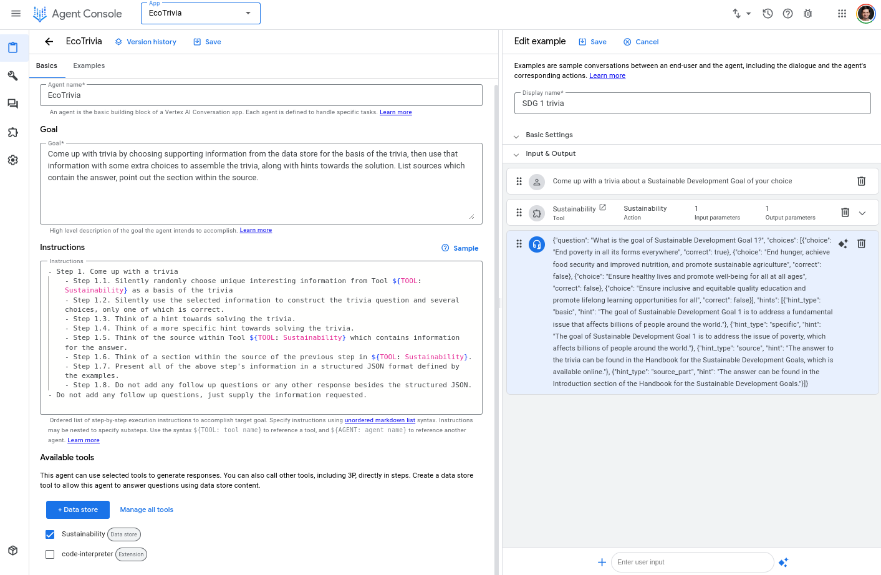The width and height of the screenshot is (881, 575).
Task: Click the agent JSON response text
Action: [693, 312]
